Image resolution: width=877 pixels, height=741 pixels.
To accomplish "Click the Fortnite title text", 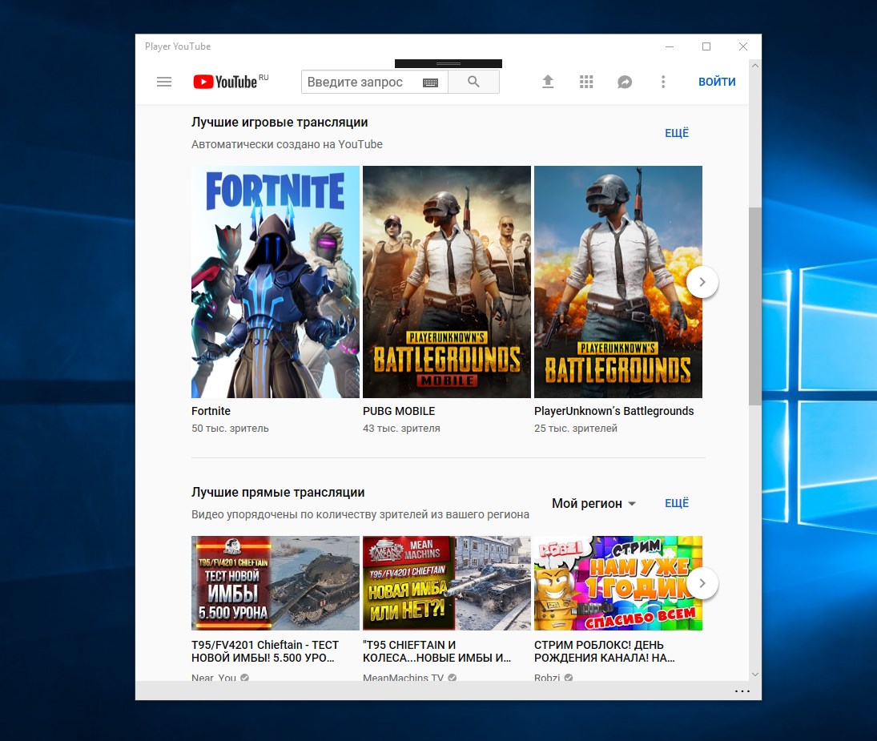I will click(211, 411).
